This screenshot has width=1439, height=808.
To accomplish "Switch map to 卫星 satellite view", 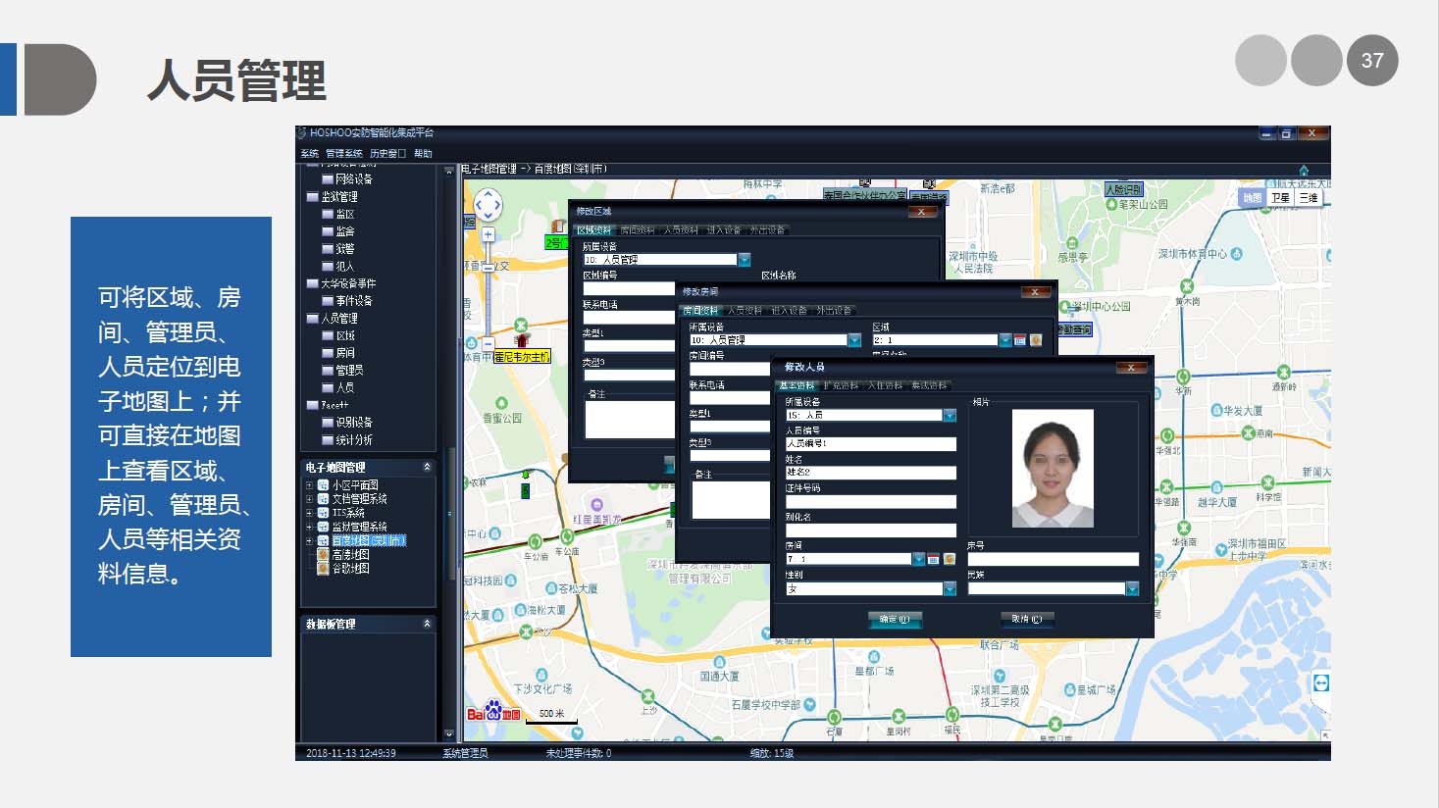I will [x=1280, y=198].
